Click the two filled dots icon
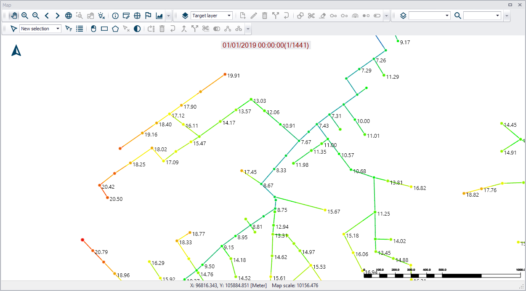The width and height of the screenshot is (526, 291). pos(366,16)
